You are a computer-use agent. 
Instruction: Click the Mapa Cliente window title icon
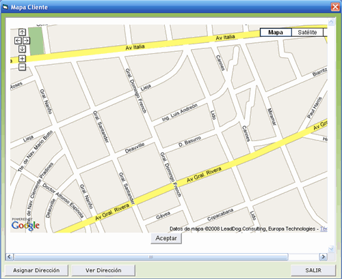coord(5,7)
